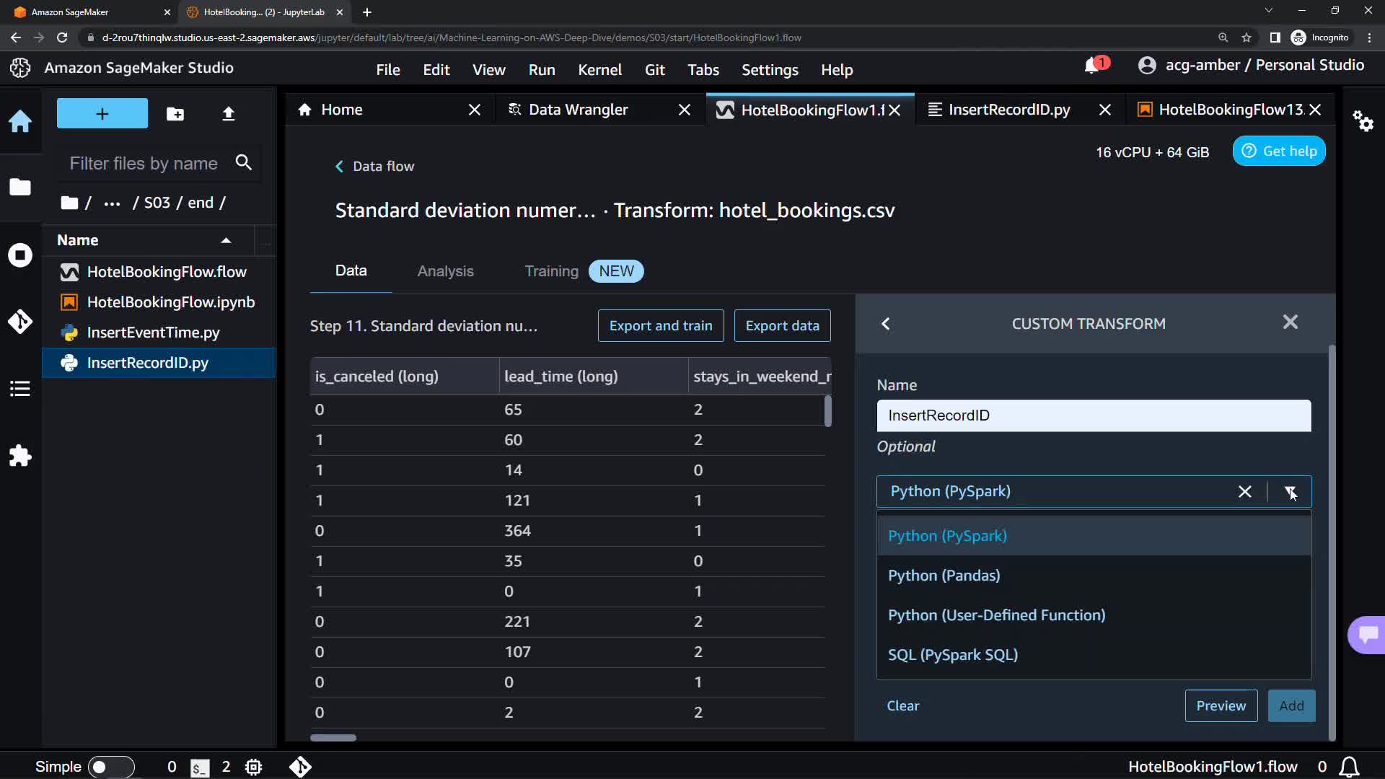The image size is (1385, 779).
Task: Click the Preview button
Action: [x=1221, y=706]
